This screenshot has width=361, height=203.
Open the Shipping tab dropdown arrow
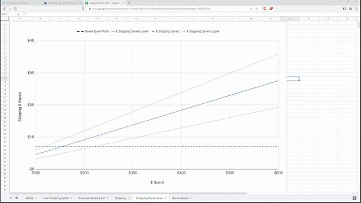coord(129,198)
